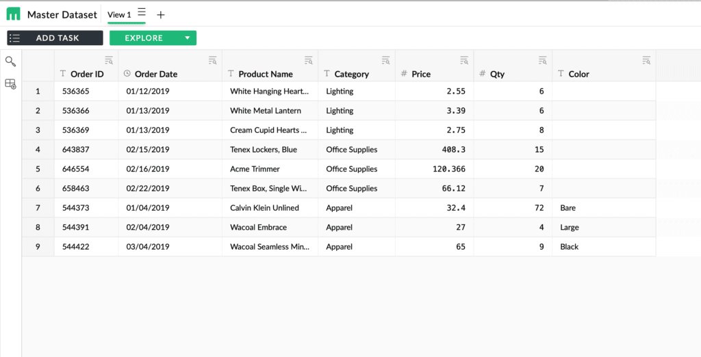Click price cell 408.3
Screen dimensions: 701x357
[x=434, y=149]
